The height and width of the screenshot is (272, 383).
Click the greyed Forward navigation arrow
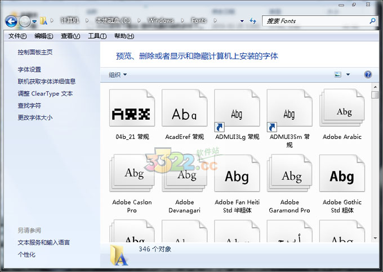tap(25, 21)
